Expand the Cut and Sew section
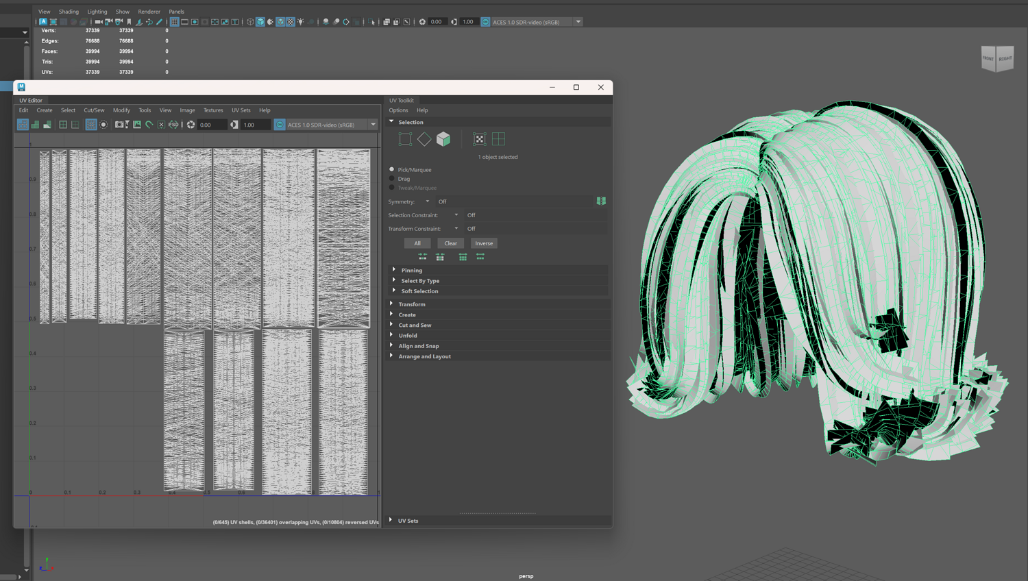1028x581 pixels. click(415, 325)
